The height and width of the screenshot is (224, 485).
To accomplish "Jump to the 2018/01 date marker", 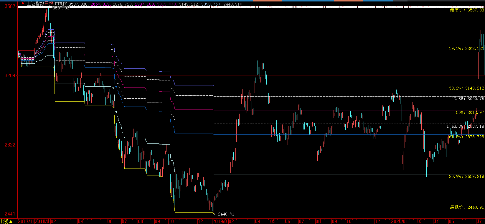I will [x=43, y=221].
